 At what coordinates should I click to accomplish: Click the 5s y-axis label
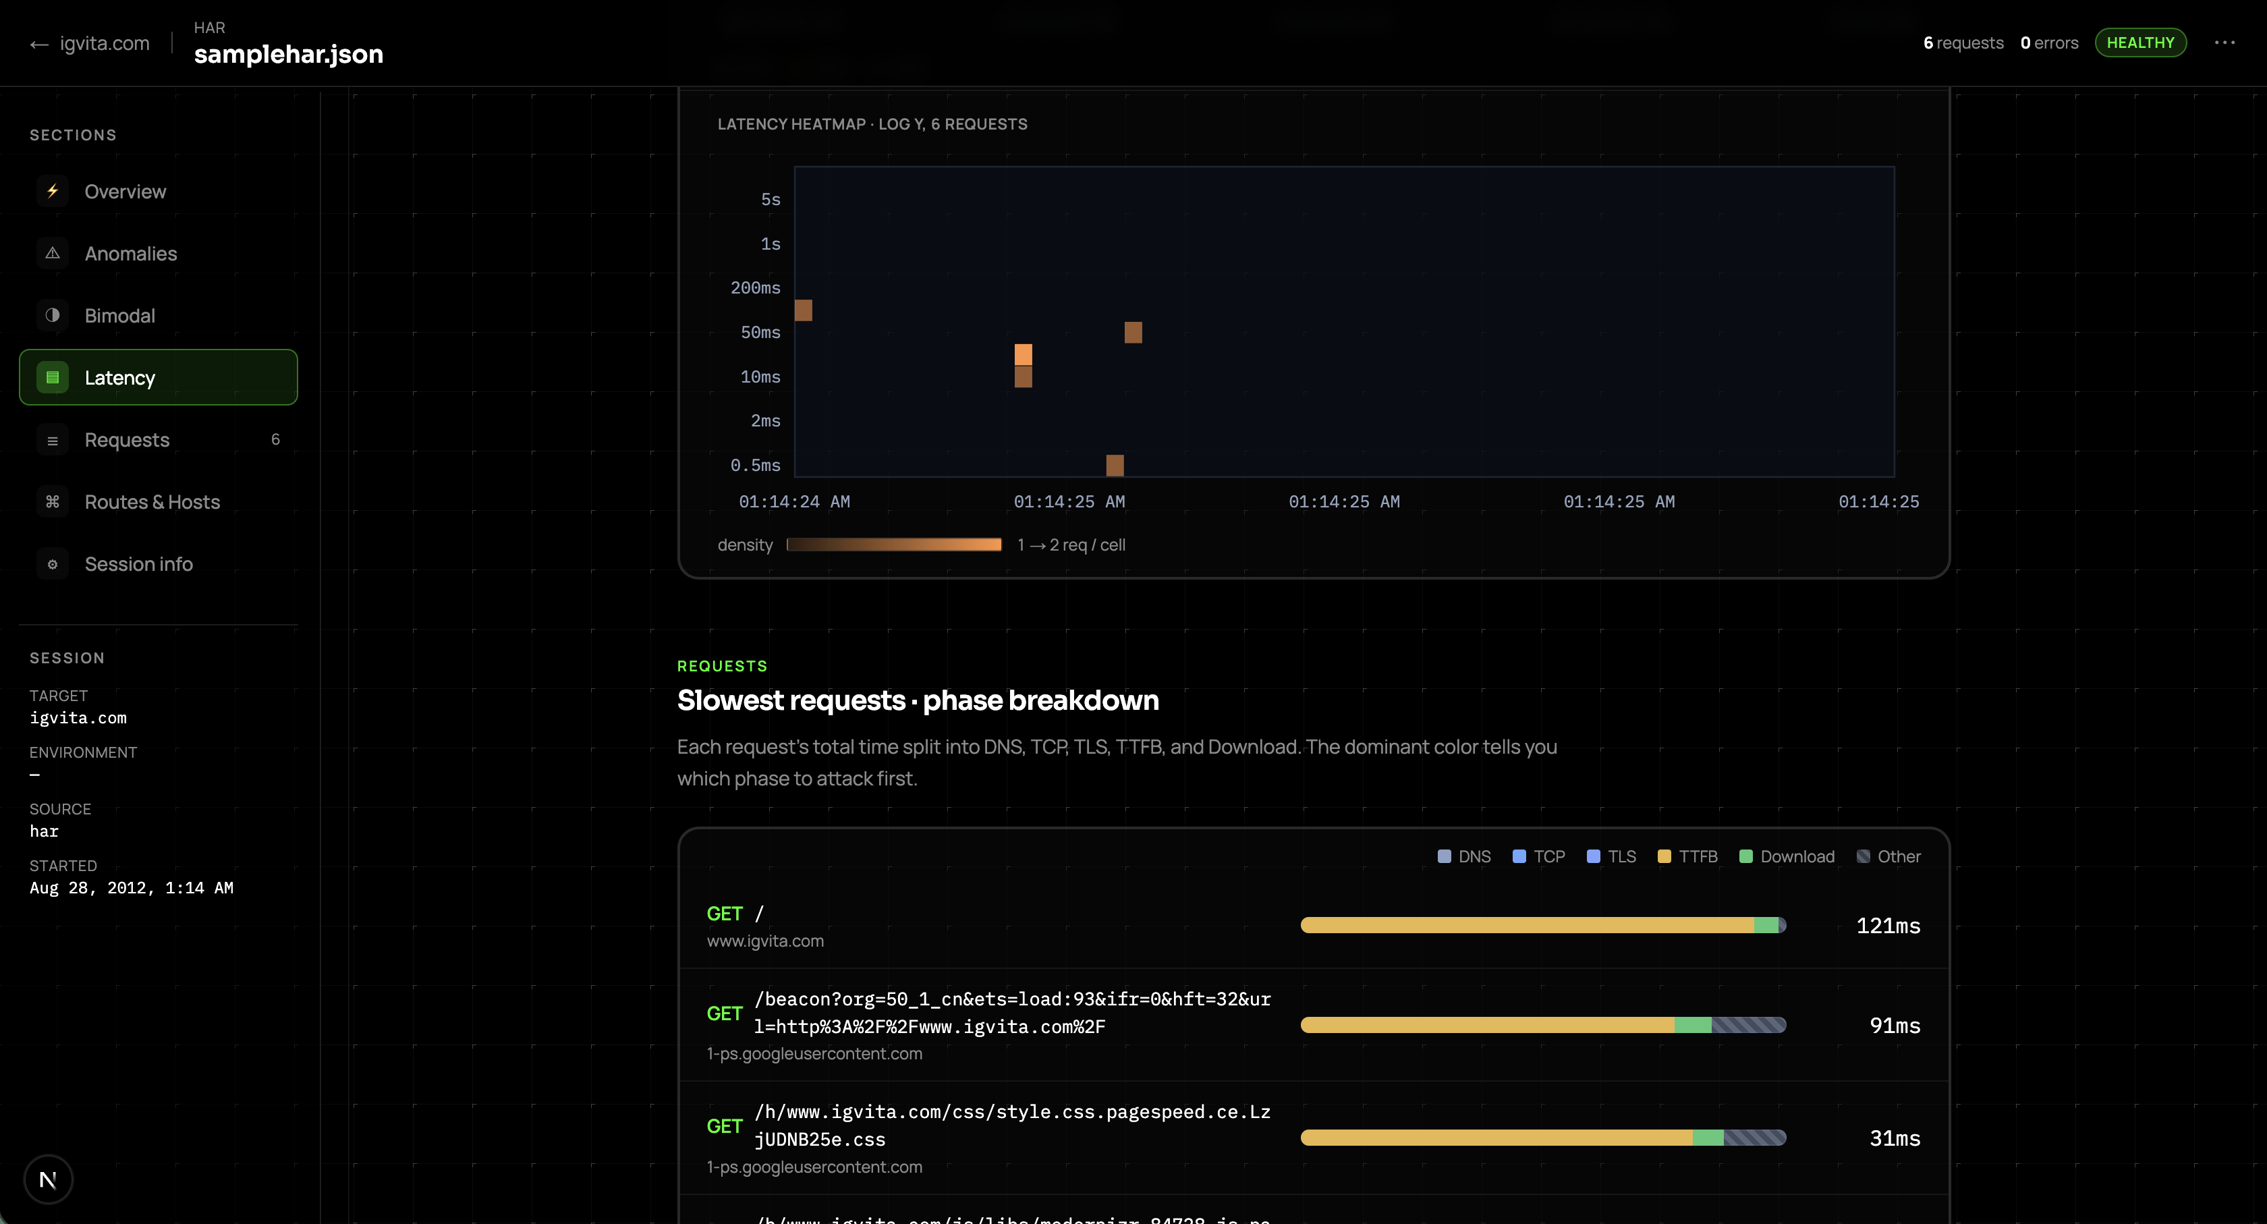click(x=770, y=200)
